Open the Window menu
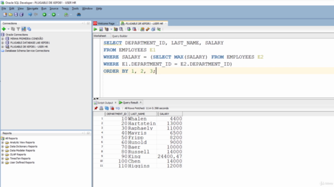This screenshot has height=187, width=334. point(87,8)
